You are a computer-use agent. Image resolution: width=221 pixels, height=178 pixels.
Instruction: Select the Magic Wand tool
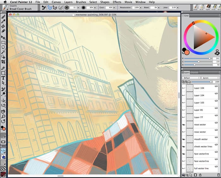3,52
